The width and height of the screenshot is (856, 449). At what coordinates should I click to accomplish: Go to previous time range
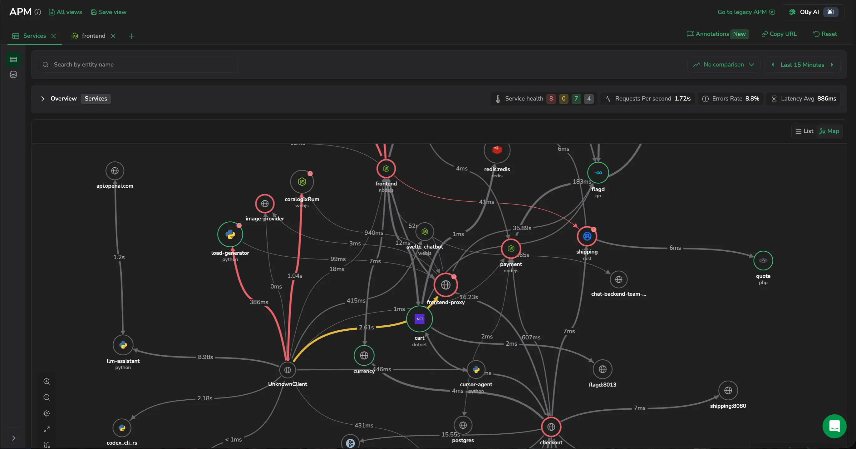[773, 65]
